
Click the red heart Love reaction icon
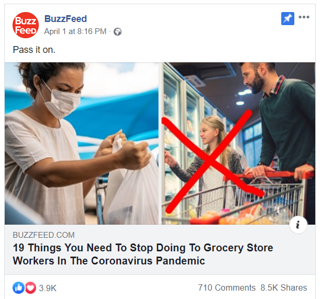point(30,288)
